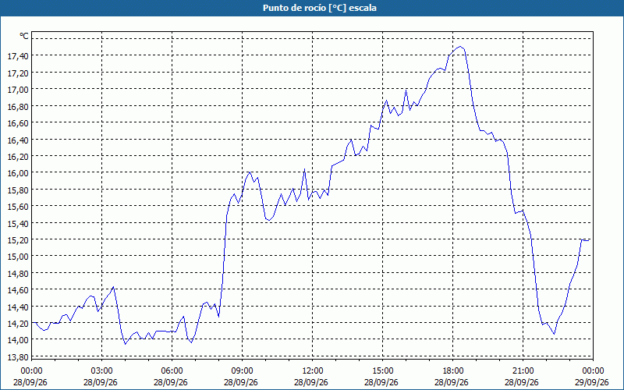
Task: Select the 18:00 time label
Action: click(x=453, y=371)
